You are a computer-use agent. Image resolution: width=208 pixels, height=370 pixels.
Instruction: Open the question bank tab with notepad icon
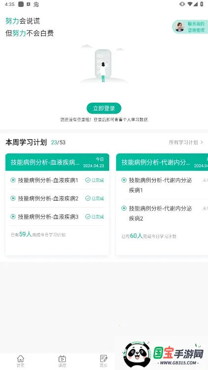(x=104, y=361)
